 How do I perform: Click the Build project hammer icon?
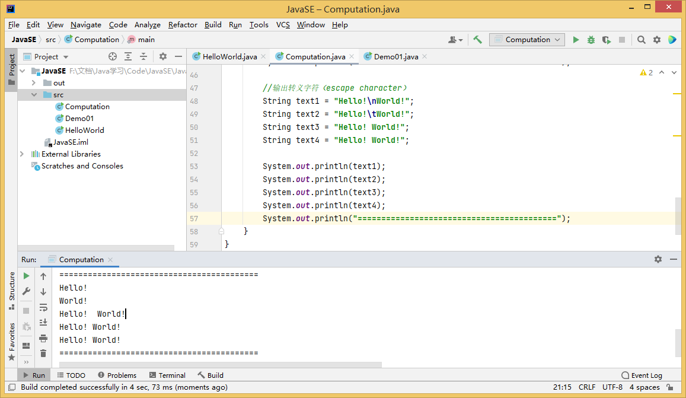(x=477, y=40)
